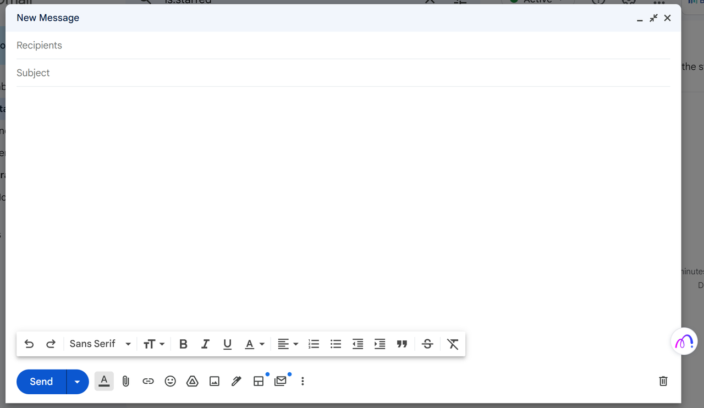704x408 pixels.
Task: Open the email layouts picker
Action: tap(258, 381)
